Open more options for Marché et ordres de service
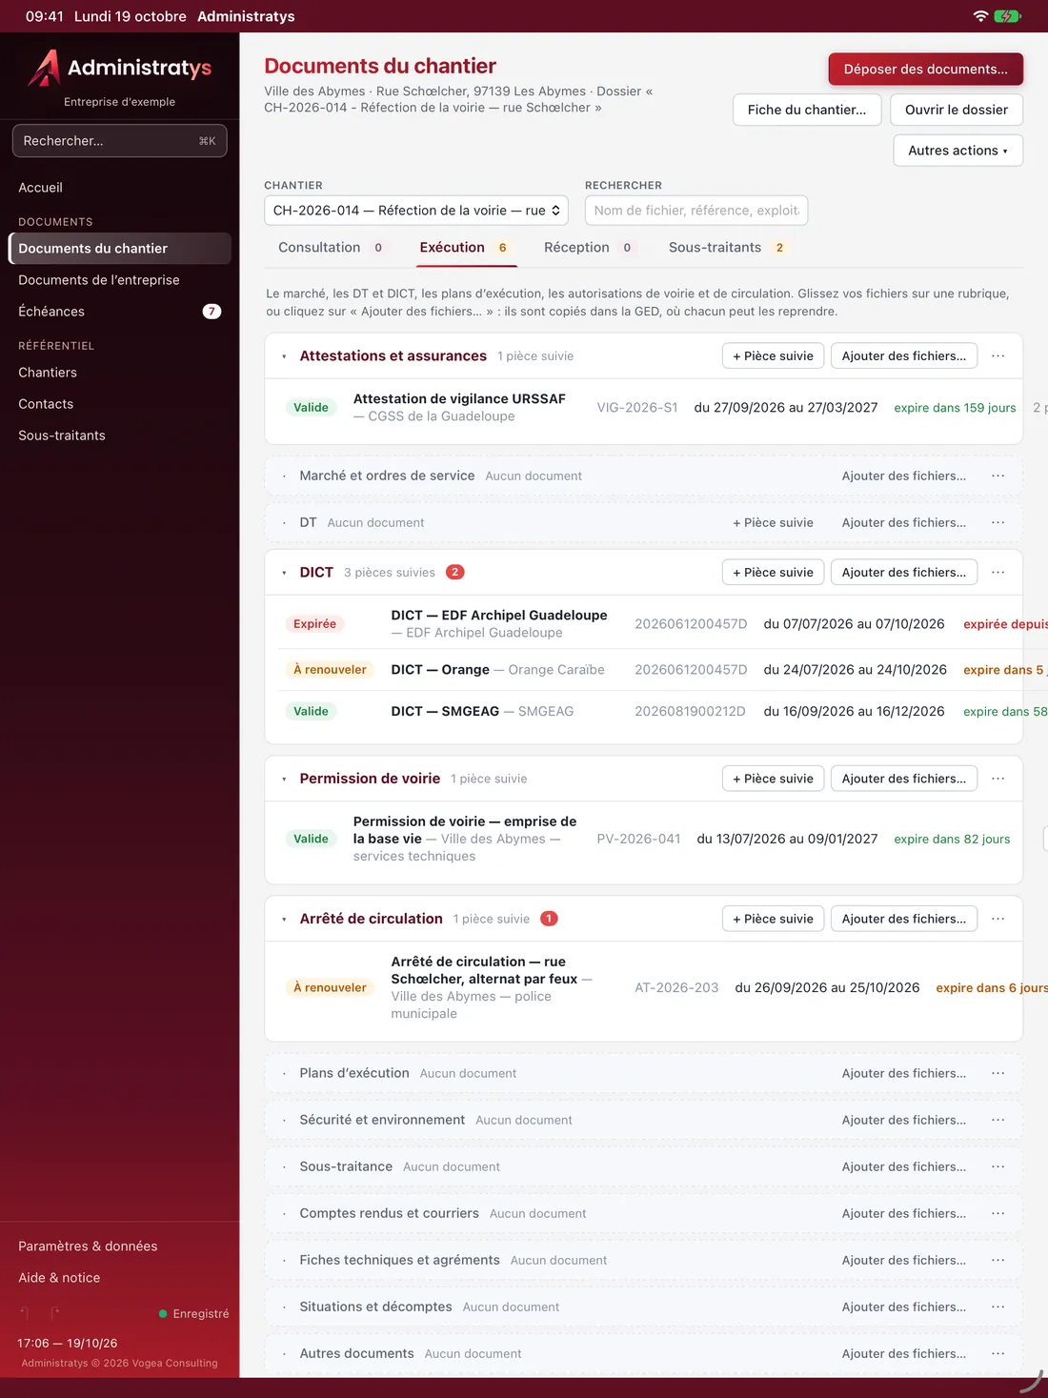 [998, 476]
